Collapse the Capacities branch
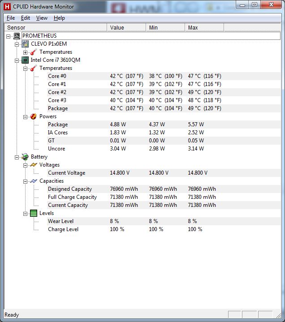This screenshot has width=285, height=322. click(25, 181)
